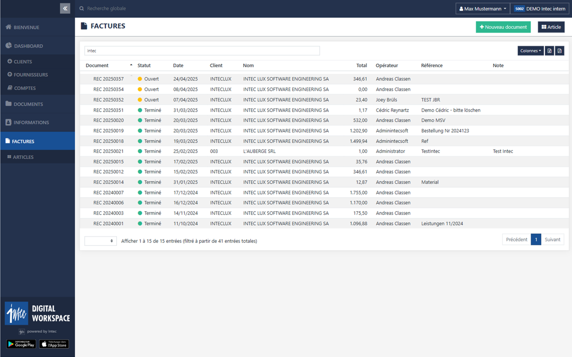Open invoice REC 20240001
572x357 pixels.
[108, 224]
